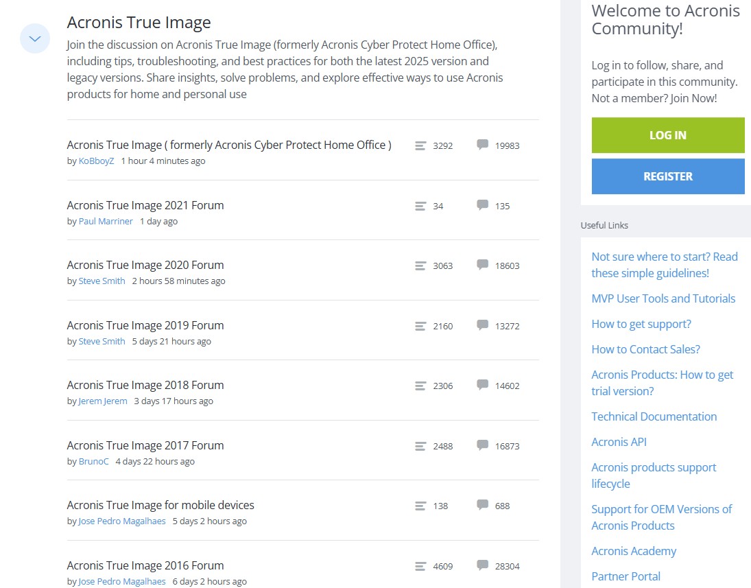
Task: View Jerem Jerem user profile
Action: click(x=102, y=401)
